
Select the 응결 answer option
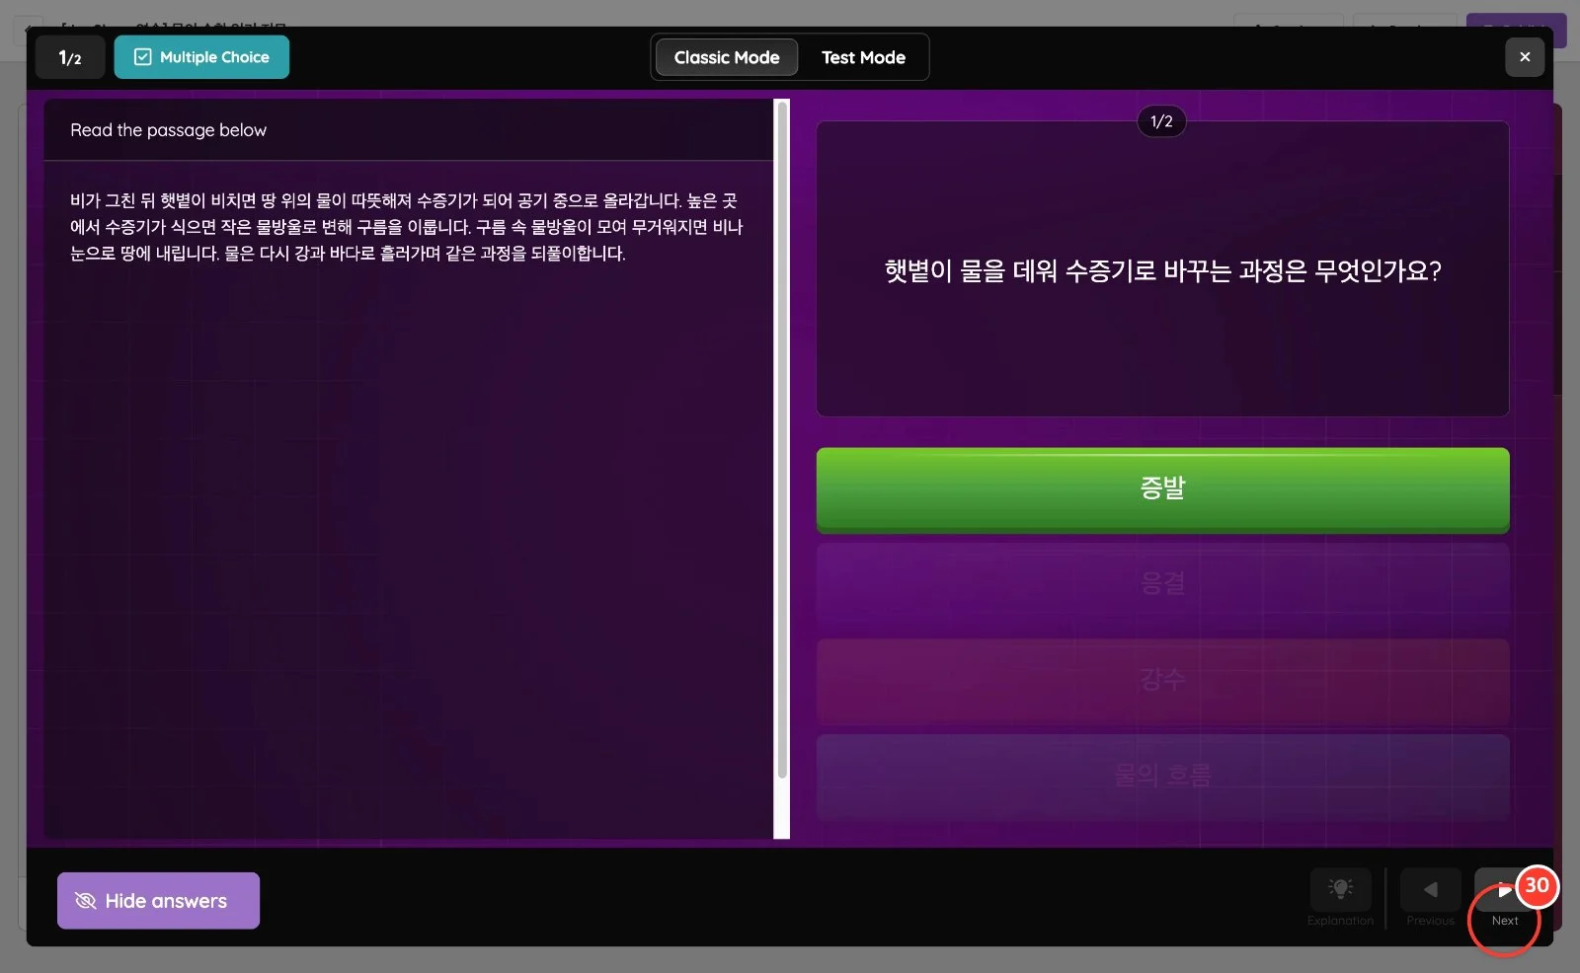(x=1162, y=584)
